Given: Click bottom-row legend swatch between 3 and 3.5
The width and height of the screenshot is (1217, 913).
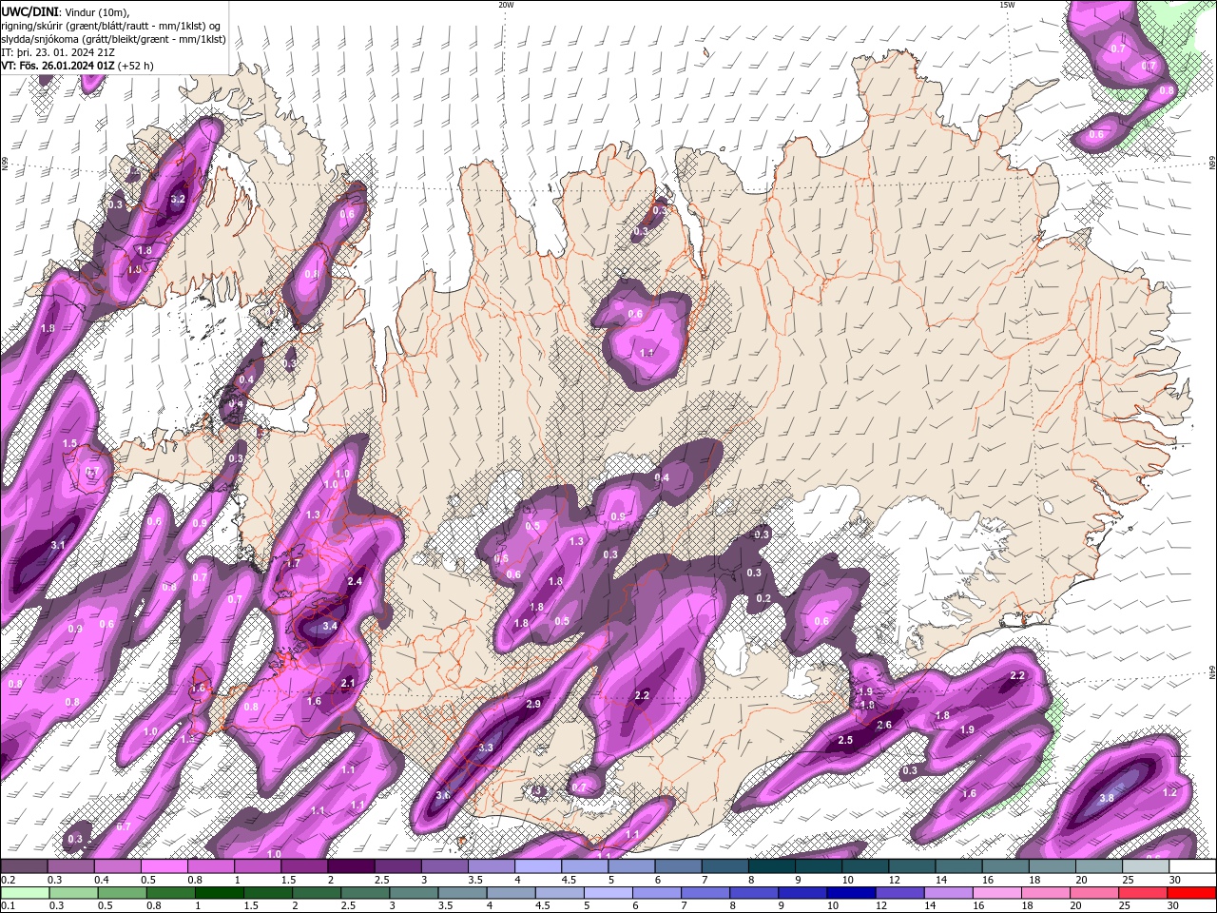Looking at the screenshot, I should [x=414, y=893].
